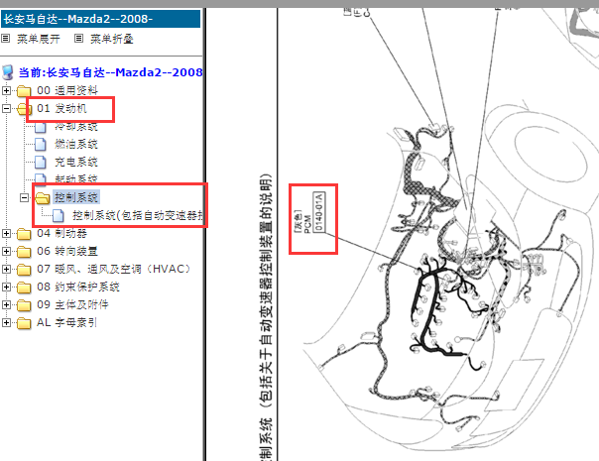Select the 01 发动机 tree label

tap(61, 108)
